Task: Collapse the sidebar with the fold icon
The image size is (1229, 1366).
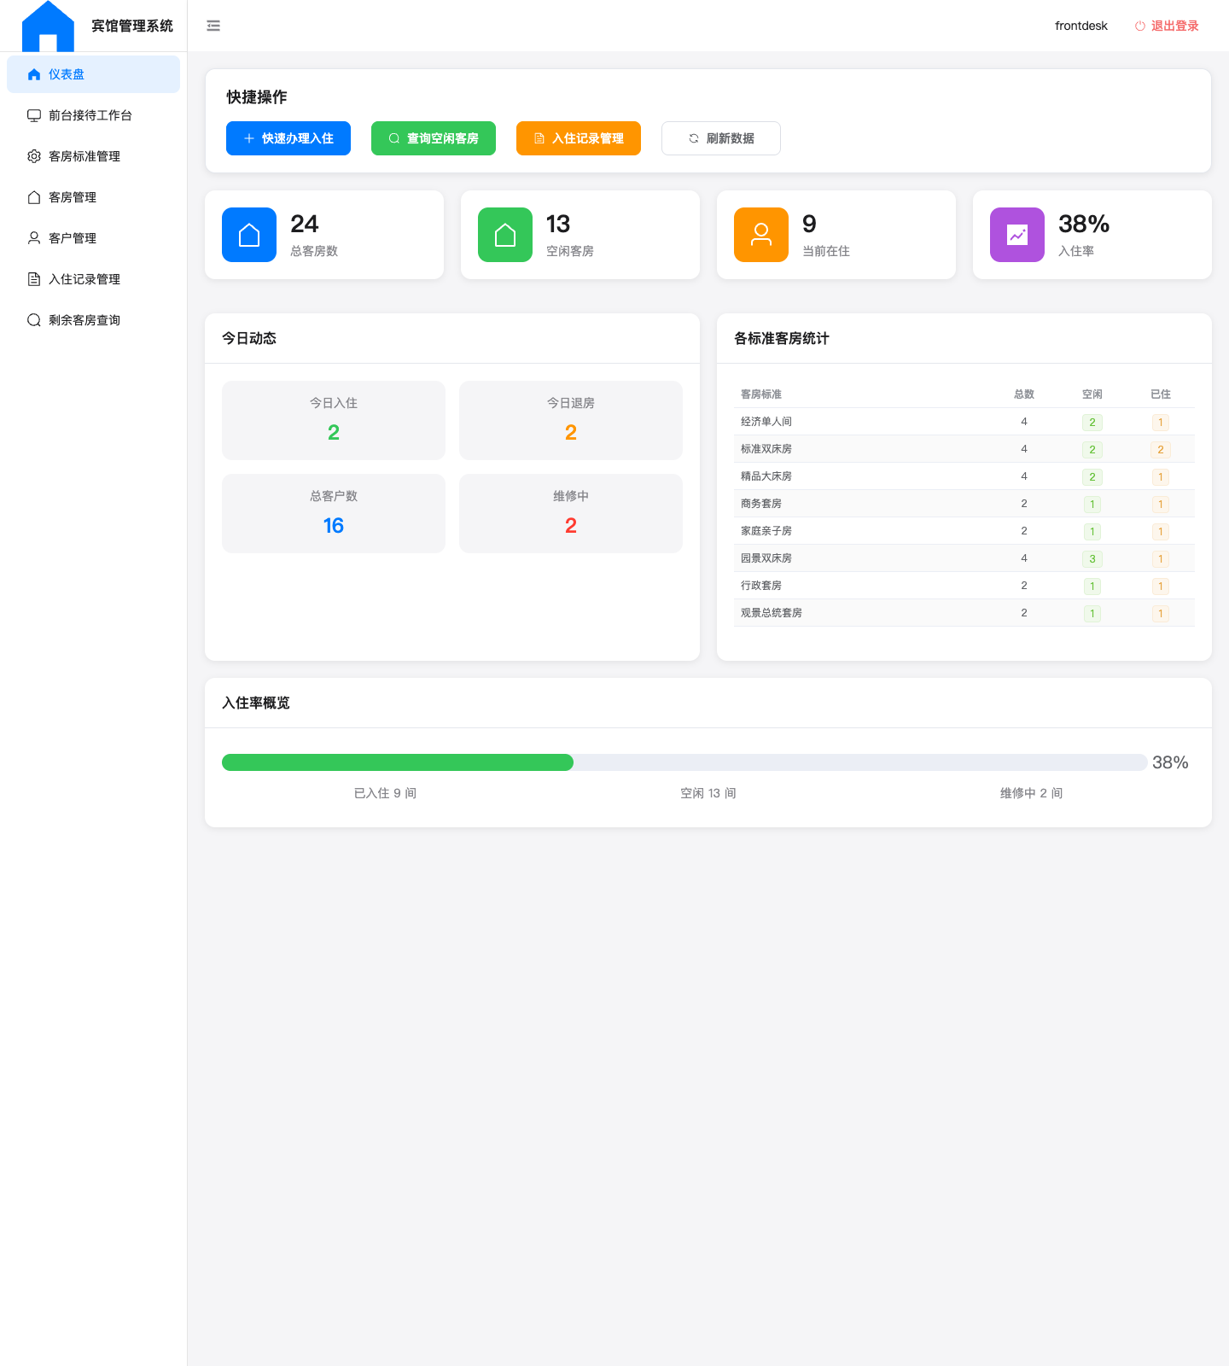Action: 213,26
